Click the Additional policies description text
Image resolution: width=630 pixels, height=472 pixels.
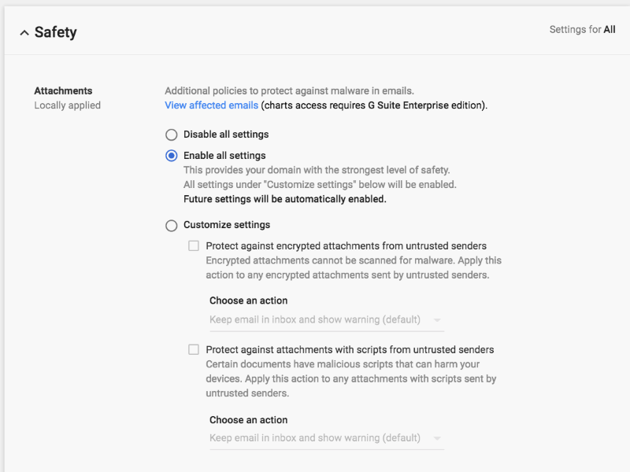click(289, 91)
